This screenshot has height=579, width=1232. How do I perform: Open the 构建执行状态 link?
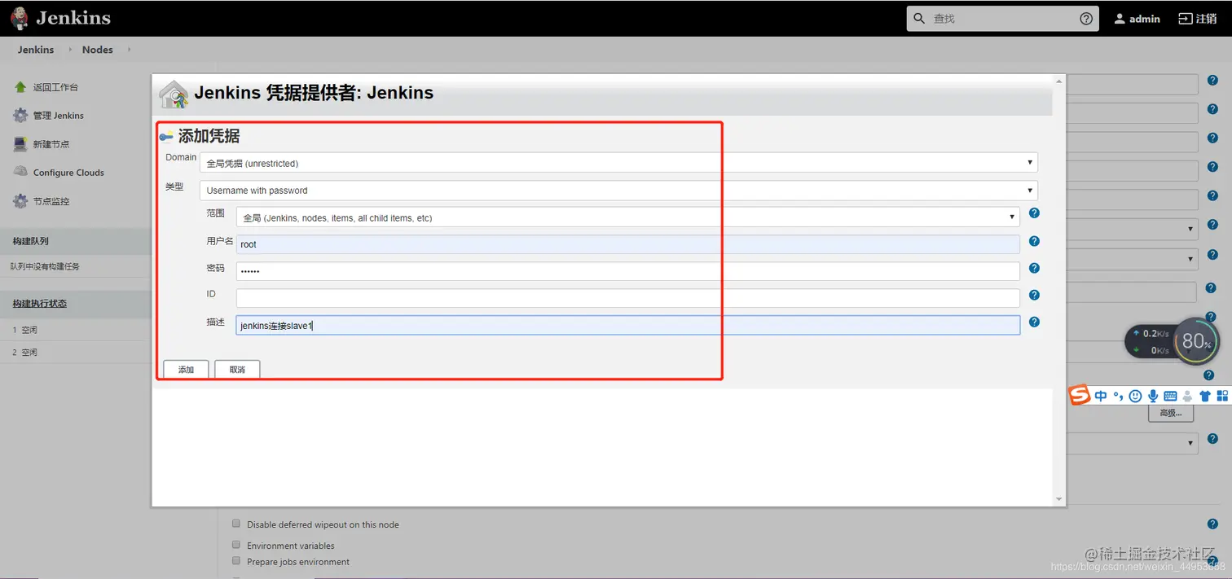tap(40, 304)
